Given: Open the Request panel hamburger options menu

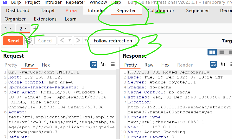Looking at the screenshot, I should pyautogui.click(x=113, y=64).
